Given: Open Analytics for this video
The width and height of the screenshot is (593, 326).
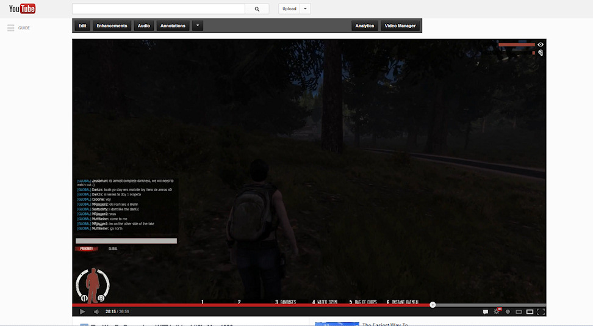Looking at the screenshot, I should point(365,26).
